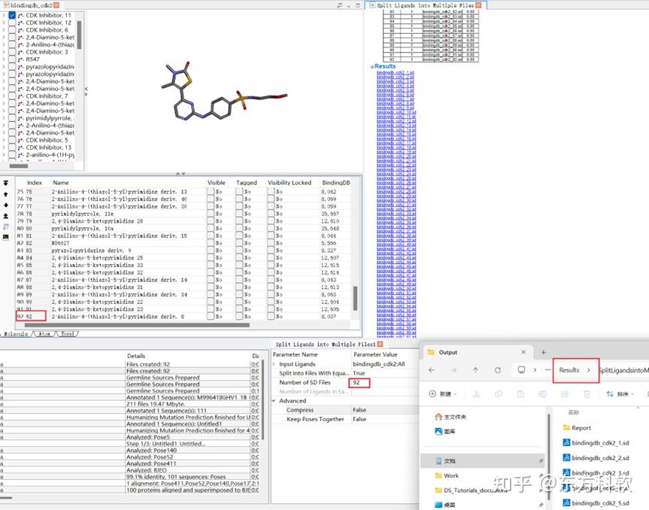Check the checkbox next to CDK Inhibitor, 12

pos(12,23)
